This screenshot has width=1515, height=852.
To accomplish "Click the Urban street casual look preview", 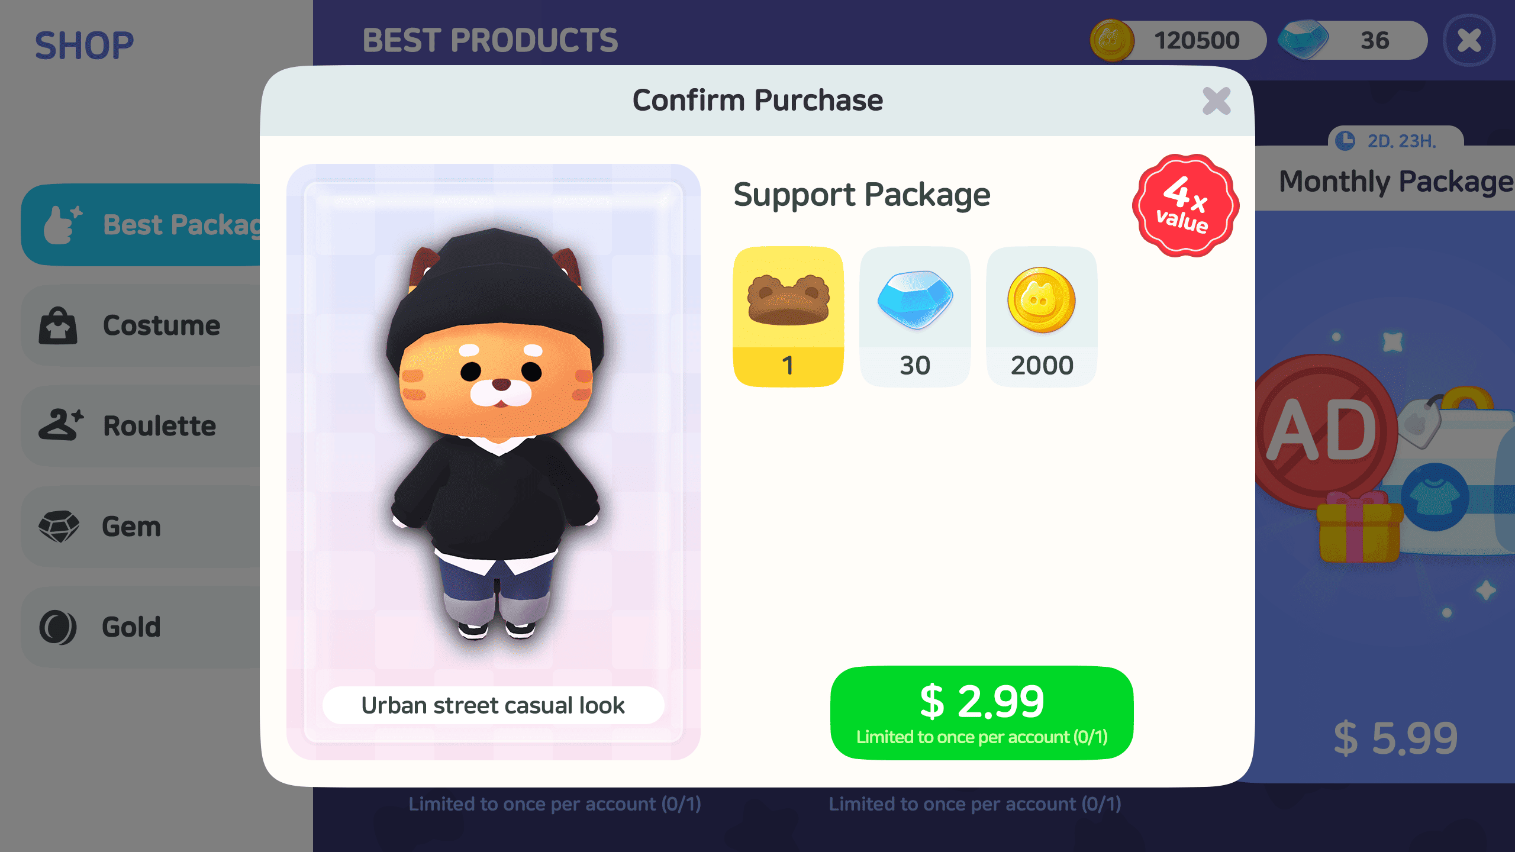I will (494, 461).
